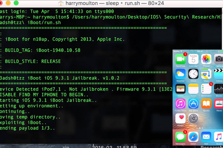Open the News app

click(x=219, y=104)
